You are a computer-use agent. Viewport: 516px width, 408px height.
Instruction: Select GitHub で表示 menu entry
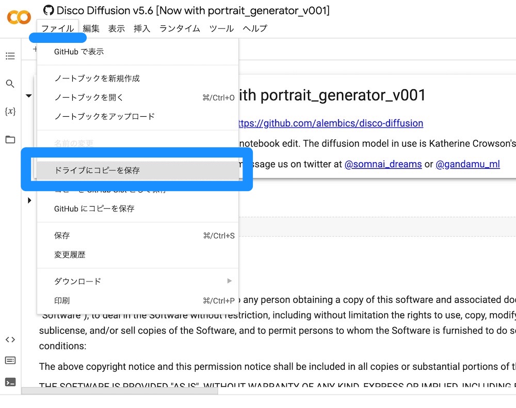tap(138, 52)
